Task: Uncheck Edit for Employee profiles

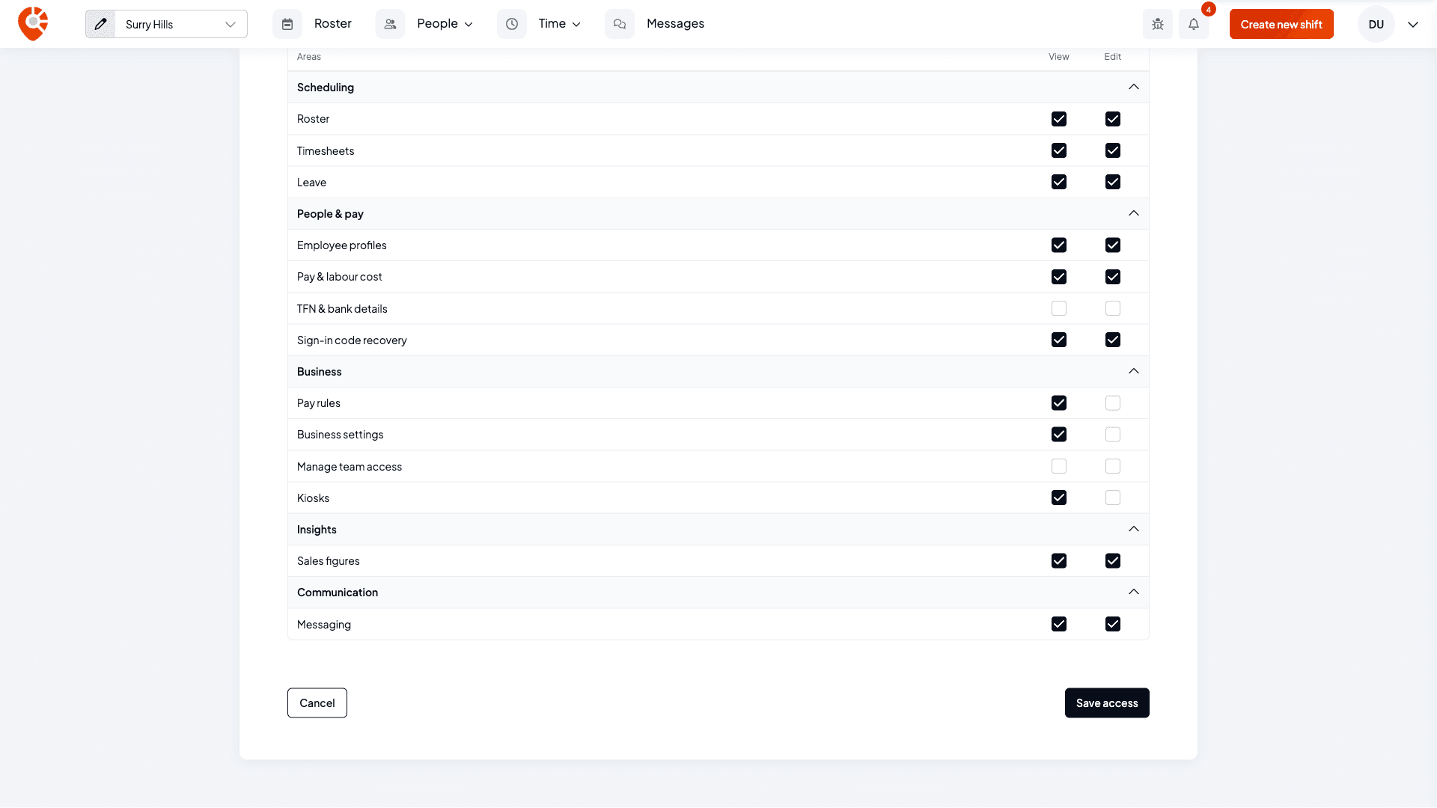Action: (x=1113, y=245)
